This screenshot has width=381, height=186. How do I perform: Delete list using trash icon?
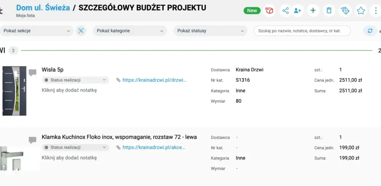pos(329,10)
